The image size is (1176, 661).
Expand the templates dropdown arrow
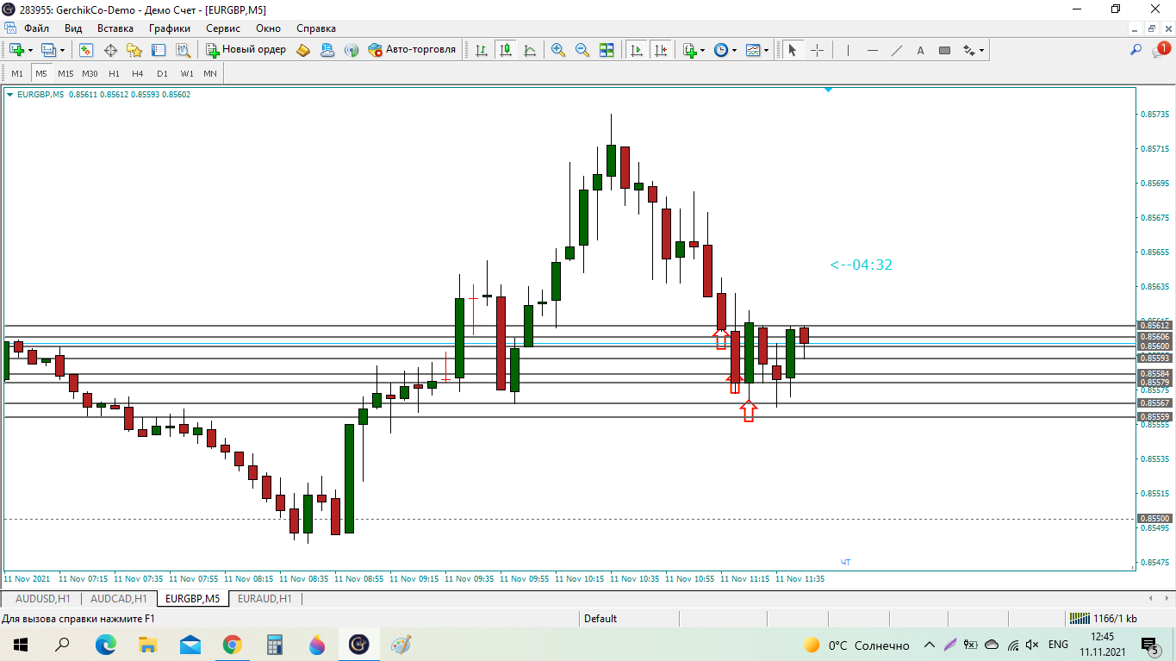766,50
